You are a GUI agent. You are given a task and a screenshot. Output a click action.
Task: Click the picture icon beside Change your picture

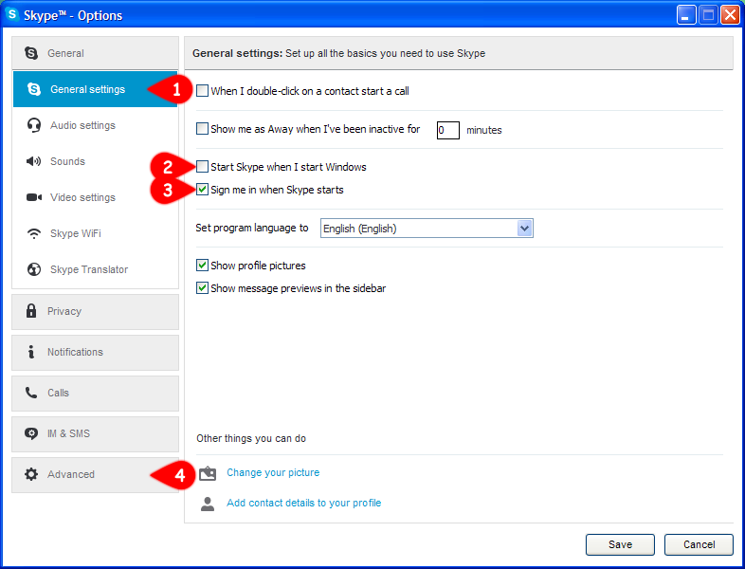tap(208, 473)
